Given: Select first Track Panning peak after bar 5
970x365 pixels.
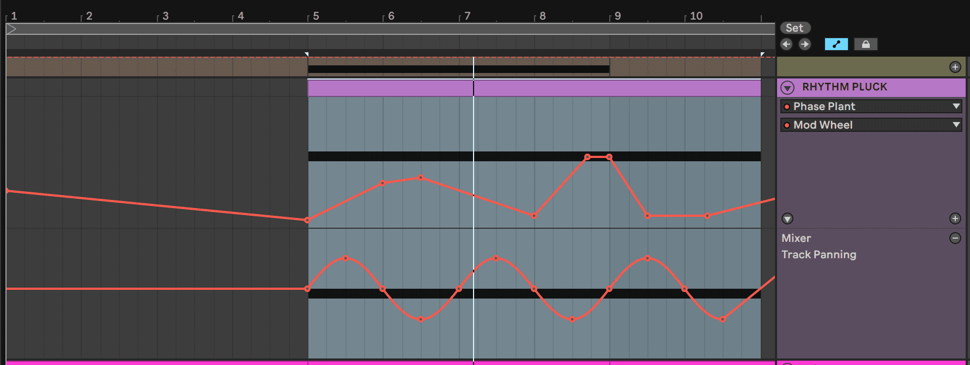Looking at the screenshot, I should click(x=345, y=258).
